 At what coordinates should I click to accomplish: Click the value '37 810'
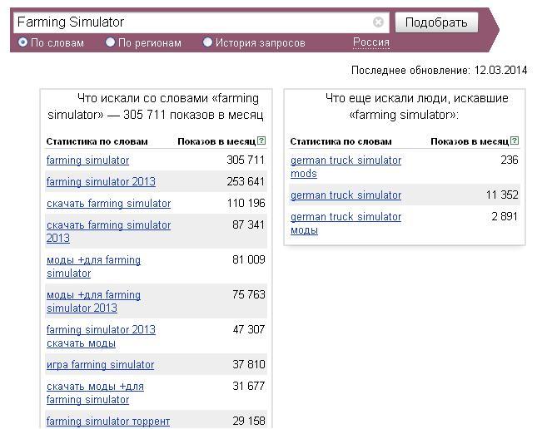coord(249,364)
